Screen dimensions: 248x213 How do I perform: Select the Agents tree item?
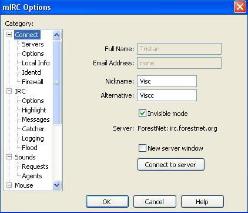[32, 176]
